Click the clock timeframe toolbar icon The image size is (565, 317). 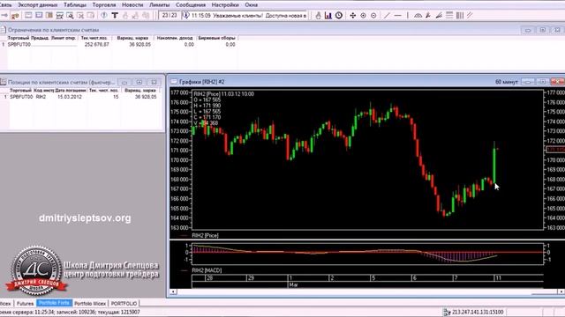pos(339,16)
